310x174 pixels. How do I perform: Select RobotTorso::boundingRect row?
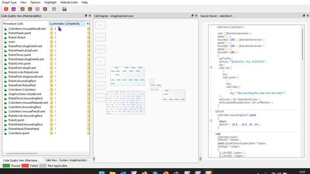(46, 99)
